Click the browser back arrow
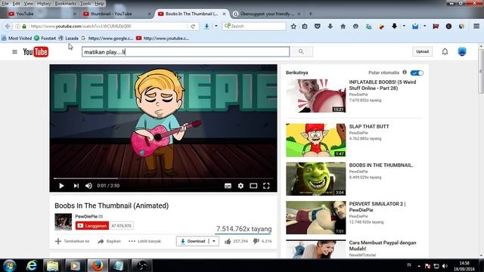Image resolution: width=484 pixels, height=272 pixels. pos(8,26)
